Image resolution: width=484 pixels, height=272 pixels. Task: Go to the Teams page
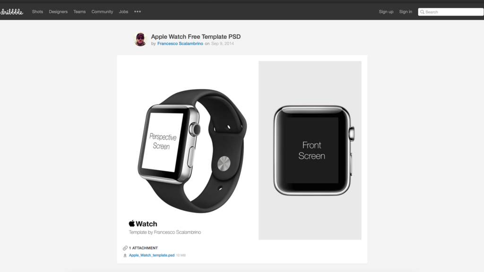[79, 12]
